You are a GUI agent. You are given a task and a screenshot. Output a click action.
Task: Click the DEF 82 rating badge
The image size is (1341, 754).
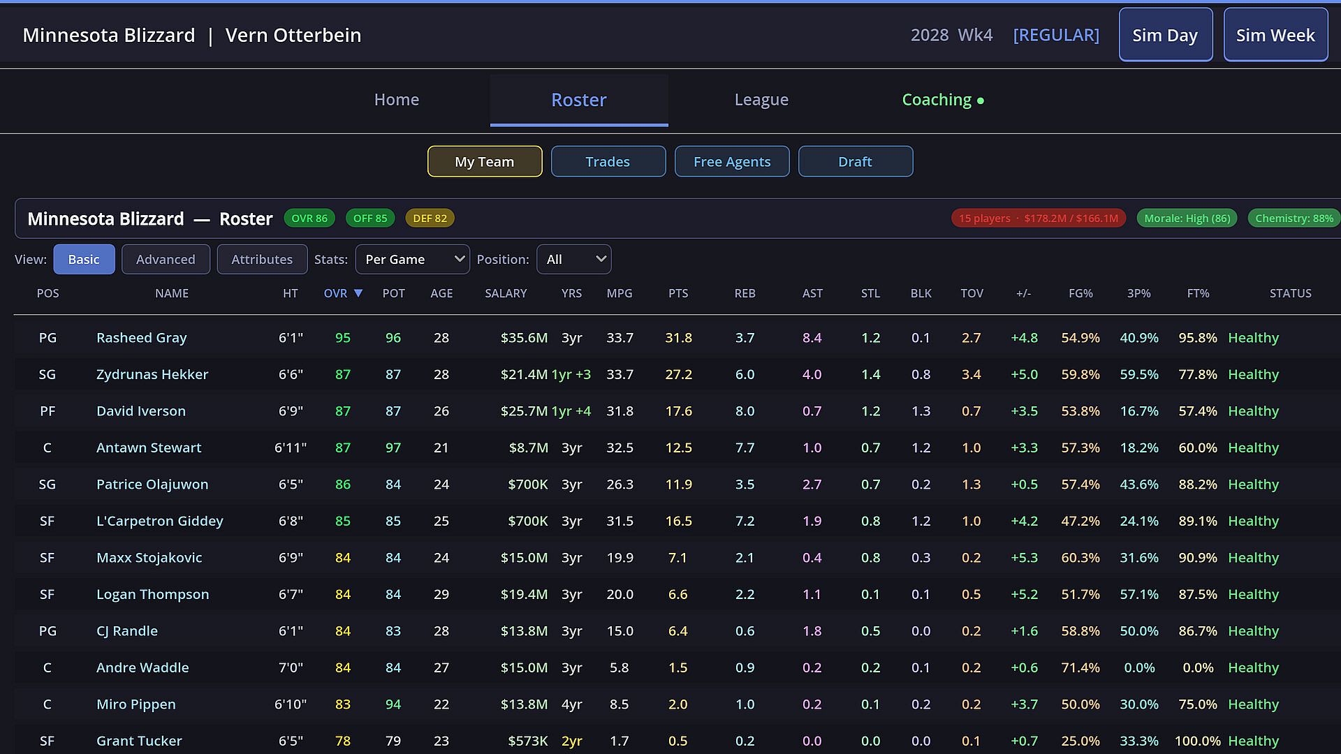[430, 219]
